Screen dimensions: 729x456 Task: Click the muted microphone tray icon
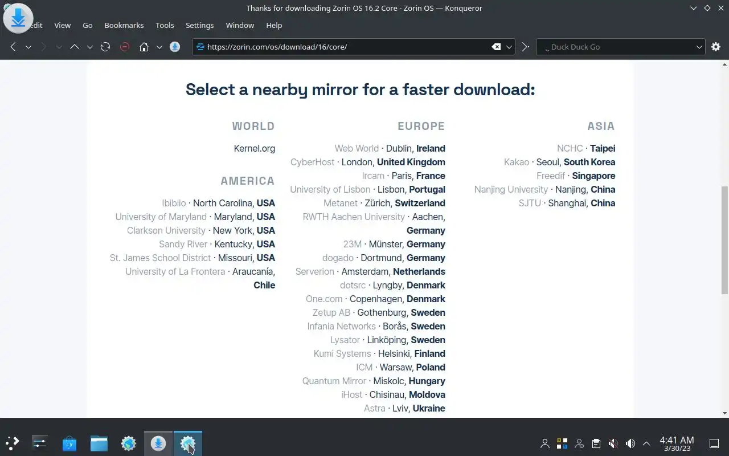[x=613, y=443]
